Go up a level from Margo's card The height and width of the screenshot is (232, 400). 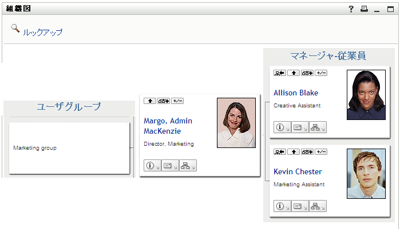[x=150, y=101]
